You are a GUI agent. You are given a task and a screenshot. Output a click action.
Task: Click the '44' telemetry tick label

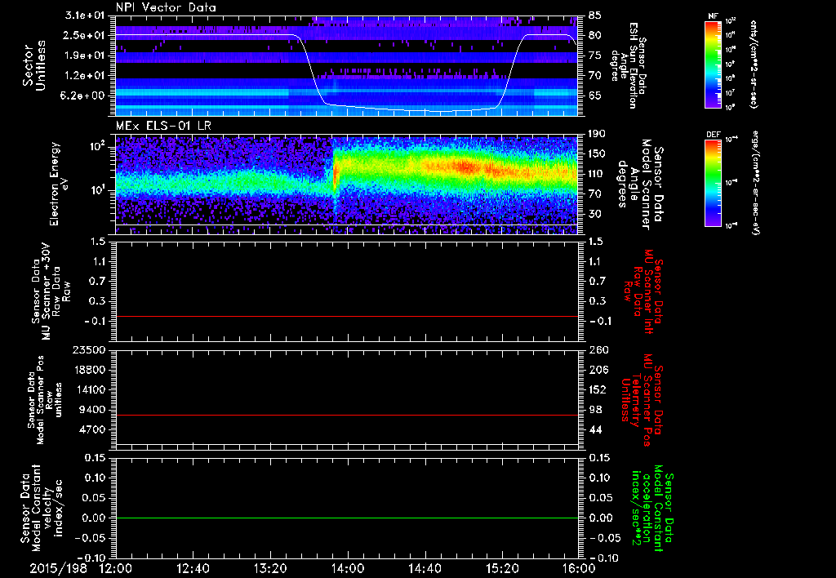pos(595,429)
